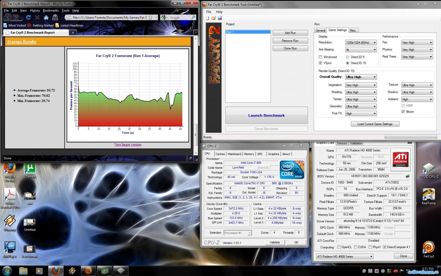Open the Bookmarks menu in Firefox
441x276 pixels.
click(50, 11)
